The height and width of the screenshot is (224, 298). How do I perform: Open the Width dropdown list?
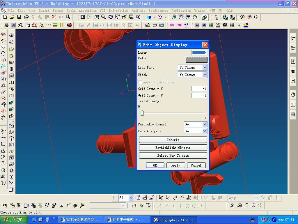pos(205,75)
